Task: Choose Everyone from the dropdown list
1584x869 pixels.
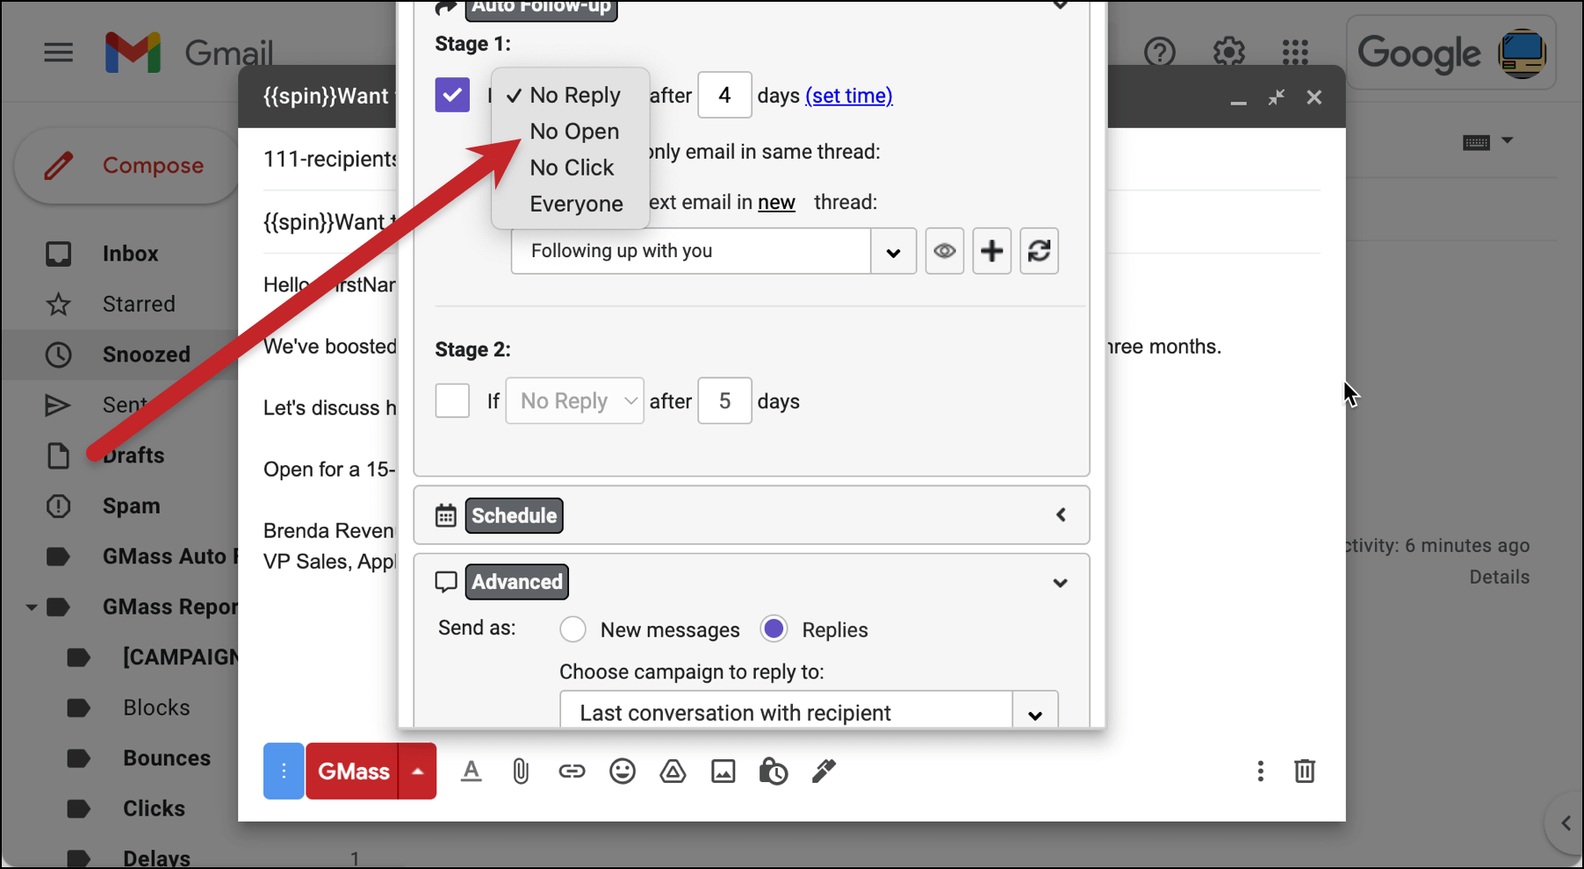Action: point(576,204)
